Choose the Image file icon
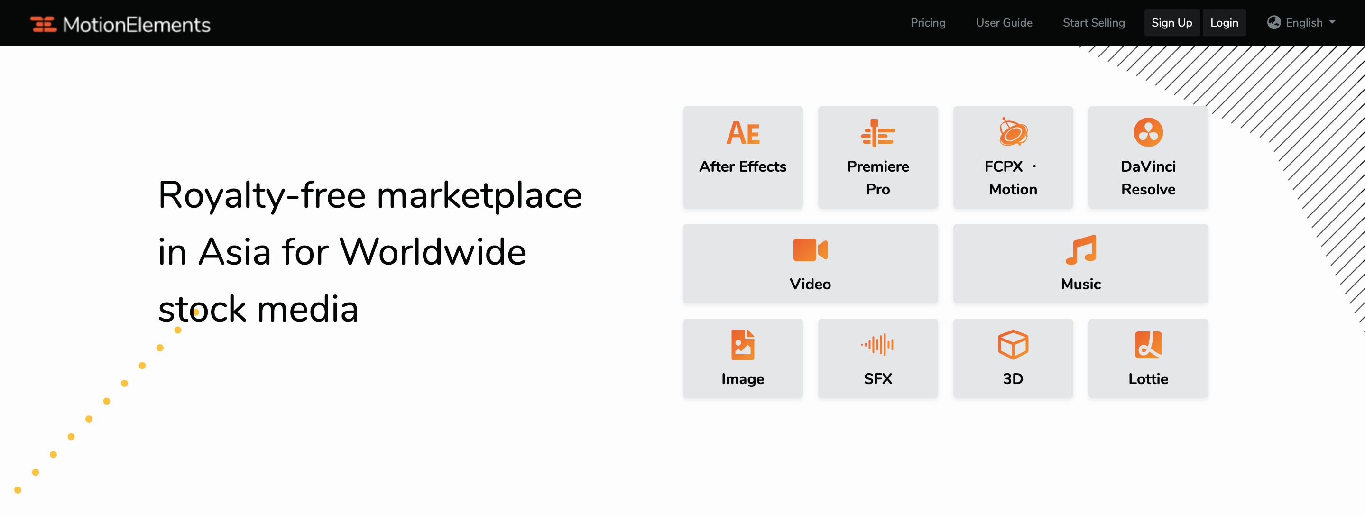Viewport: 1365px width, 515px height. 742,344
